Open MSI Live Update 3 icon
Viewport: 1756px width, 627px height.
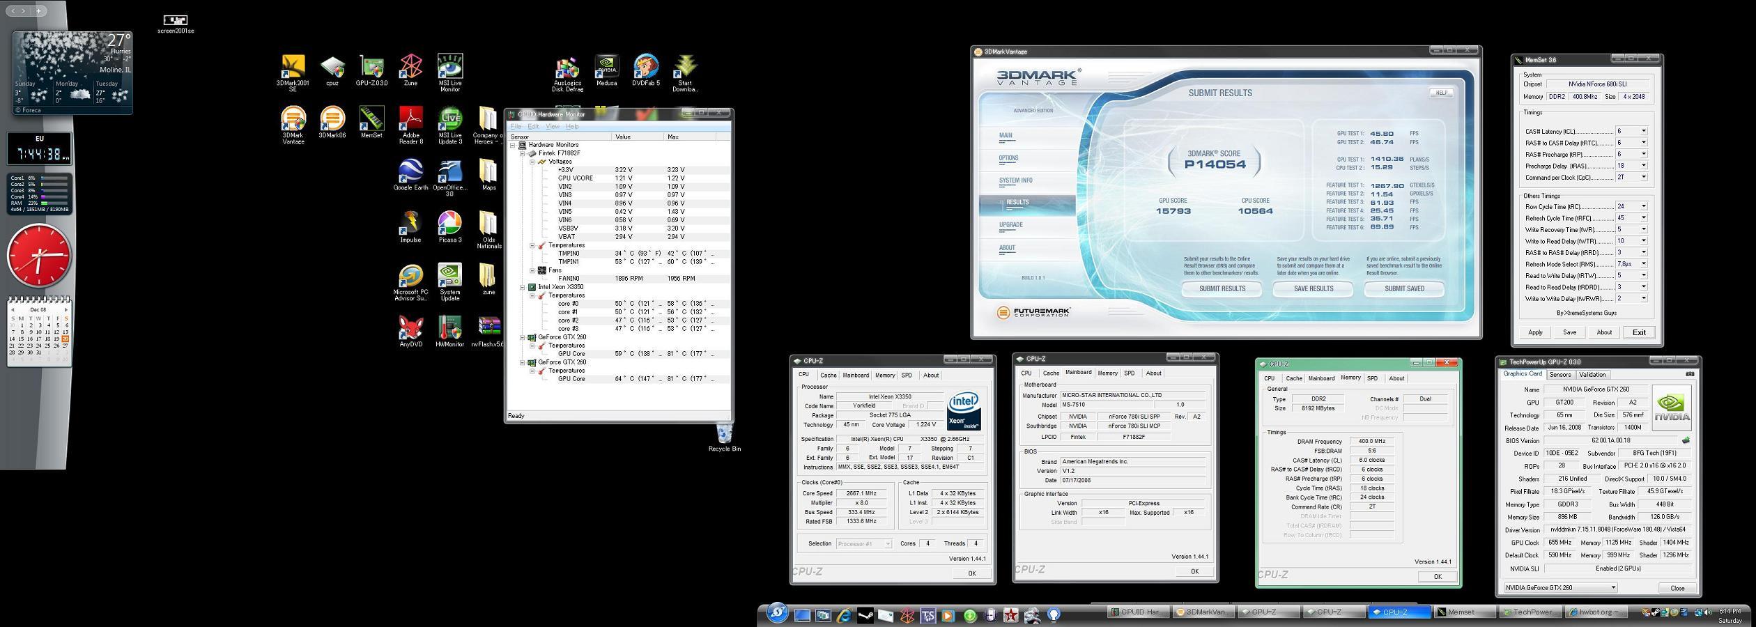449,125
